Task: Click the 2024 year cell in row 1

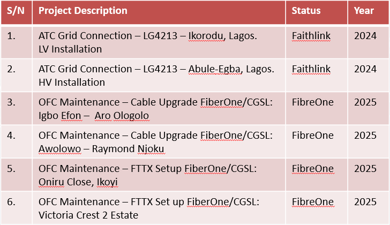Action: (365, 36)
